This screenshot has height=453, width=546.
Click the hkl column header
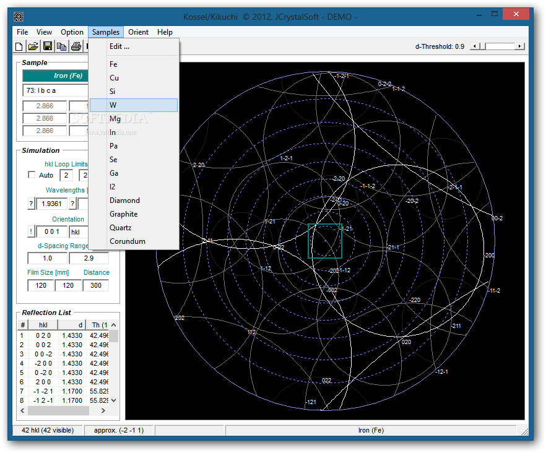click(x=43, y=325)
